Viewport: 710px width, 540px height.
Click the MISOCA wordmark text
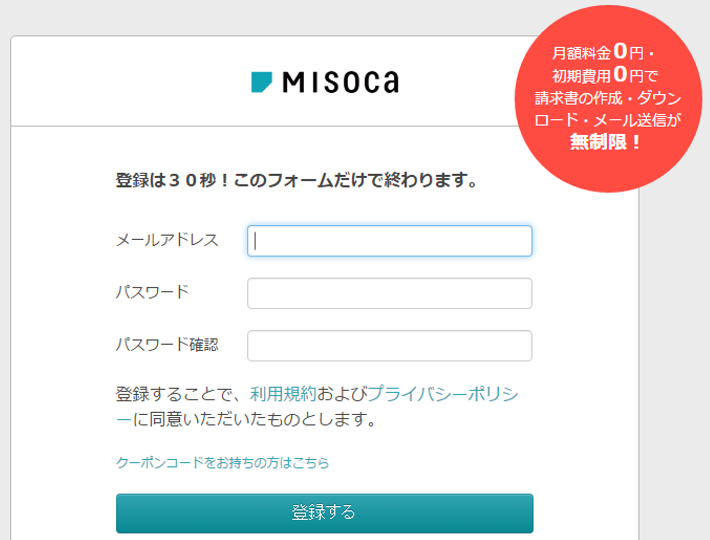340,82
